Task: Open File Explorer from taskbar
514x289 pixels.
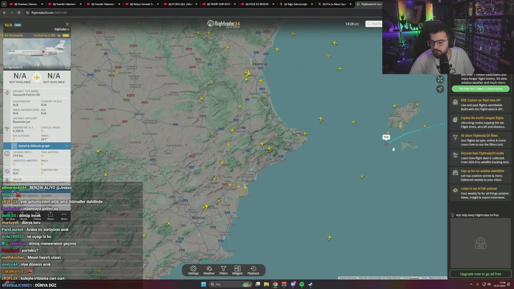Action: point(266,284)
